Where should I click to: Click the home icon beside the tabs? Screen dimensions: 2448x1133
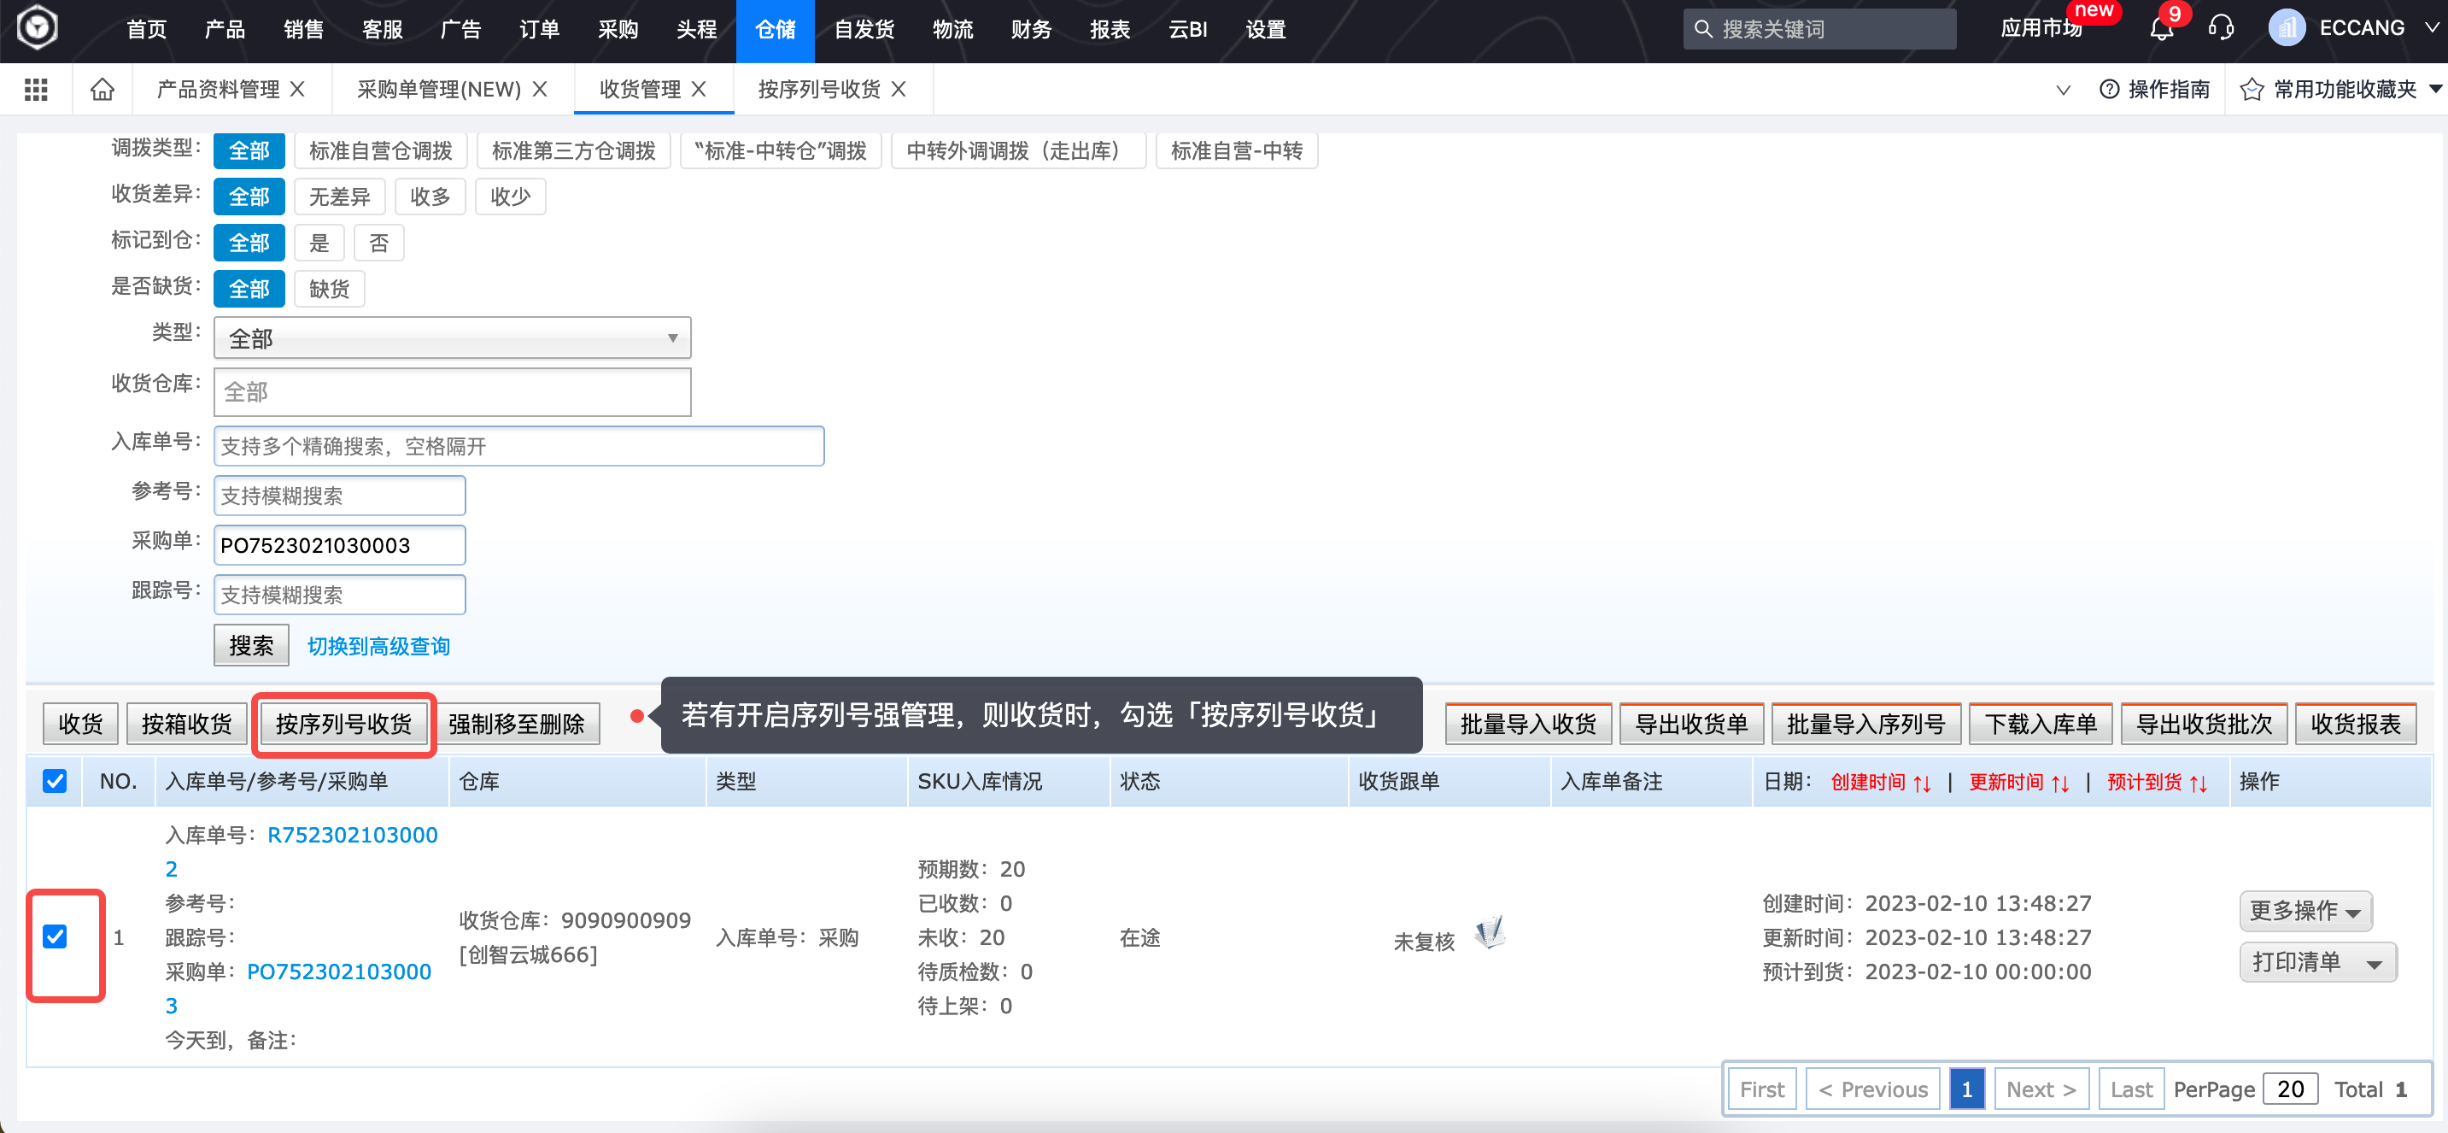tap(101, 88)
